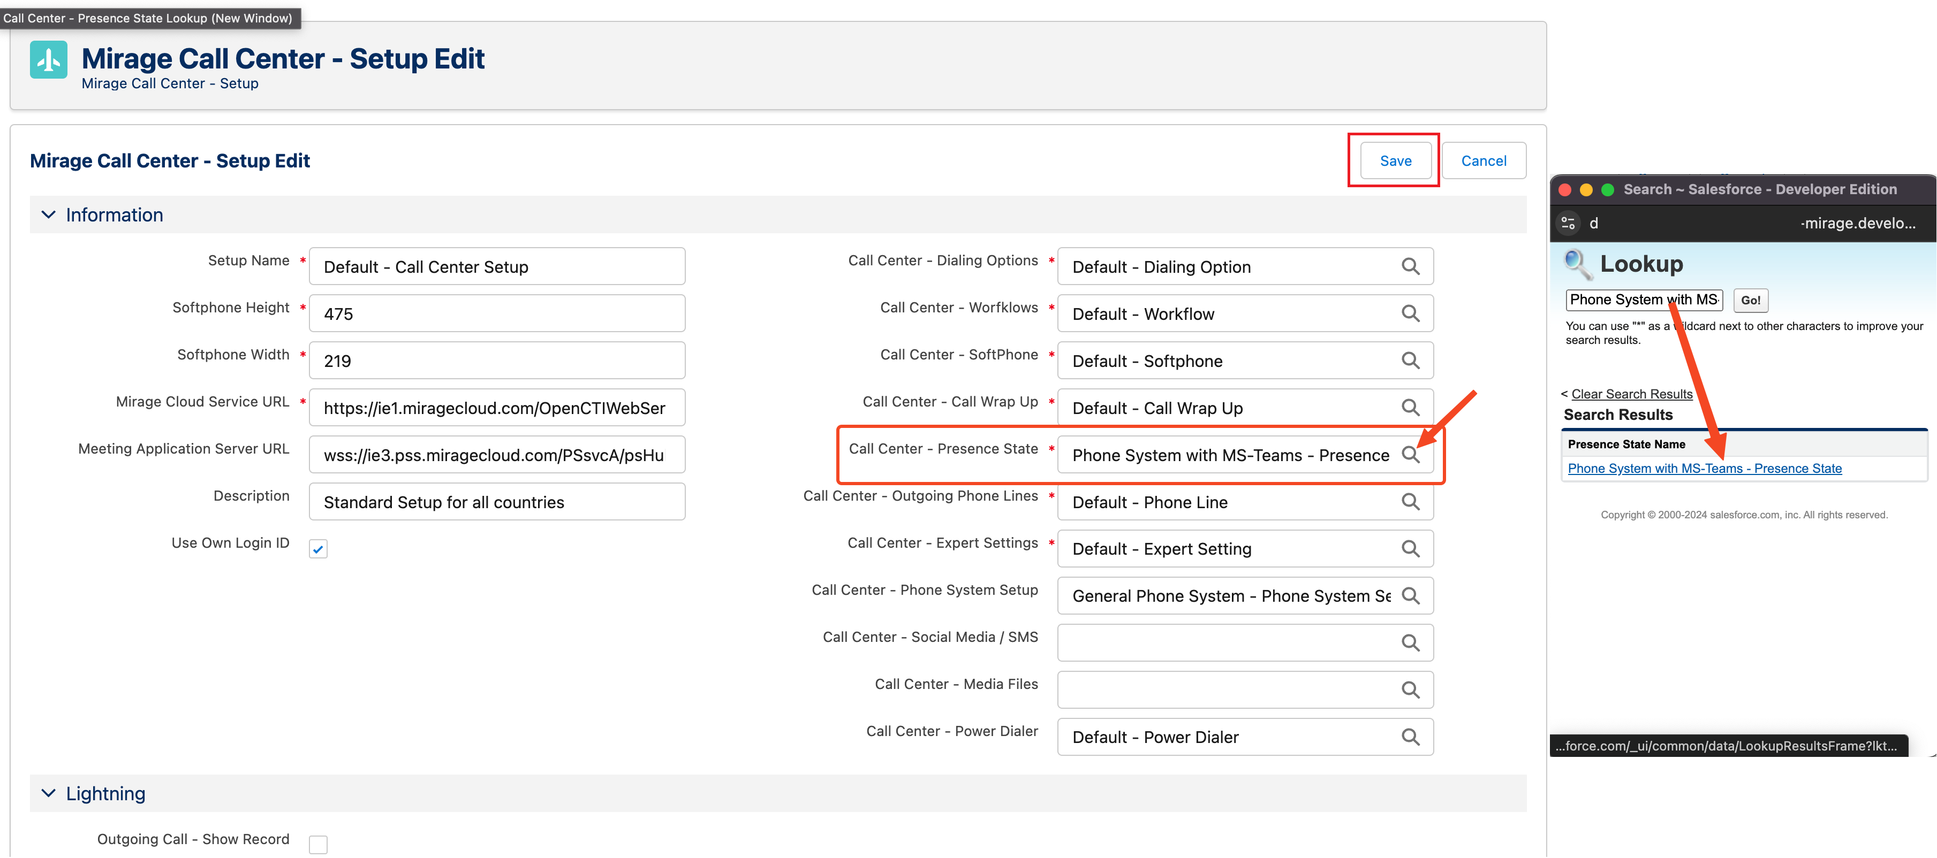
Task: Open Power Dialer lookup magnifier icon
Action: point(1410,737)
